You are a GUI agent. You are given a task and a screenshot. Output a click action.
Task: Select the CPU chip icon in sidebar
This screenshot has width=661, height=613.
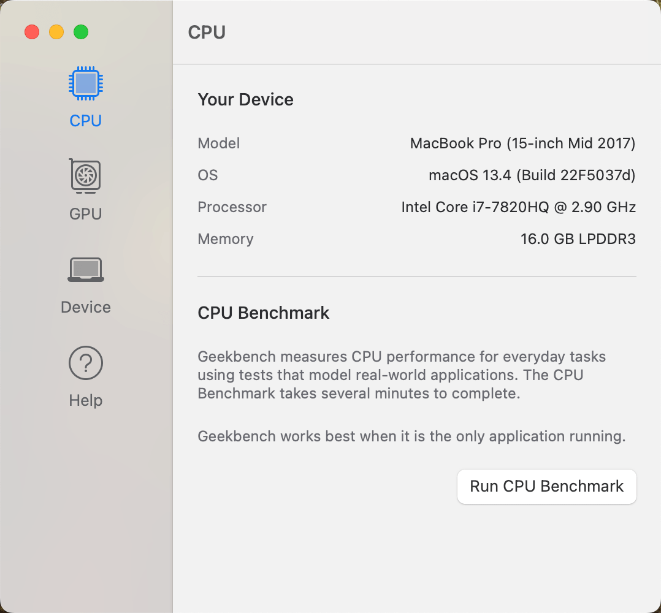[x=86, y=83]
